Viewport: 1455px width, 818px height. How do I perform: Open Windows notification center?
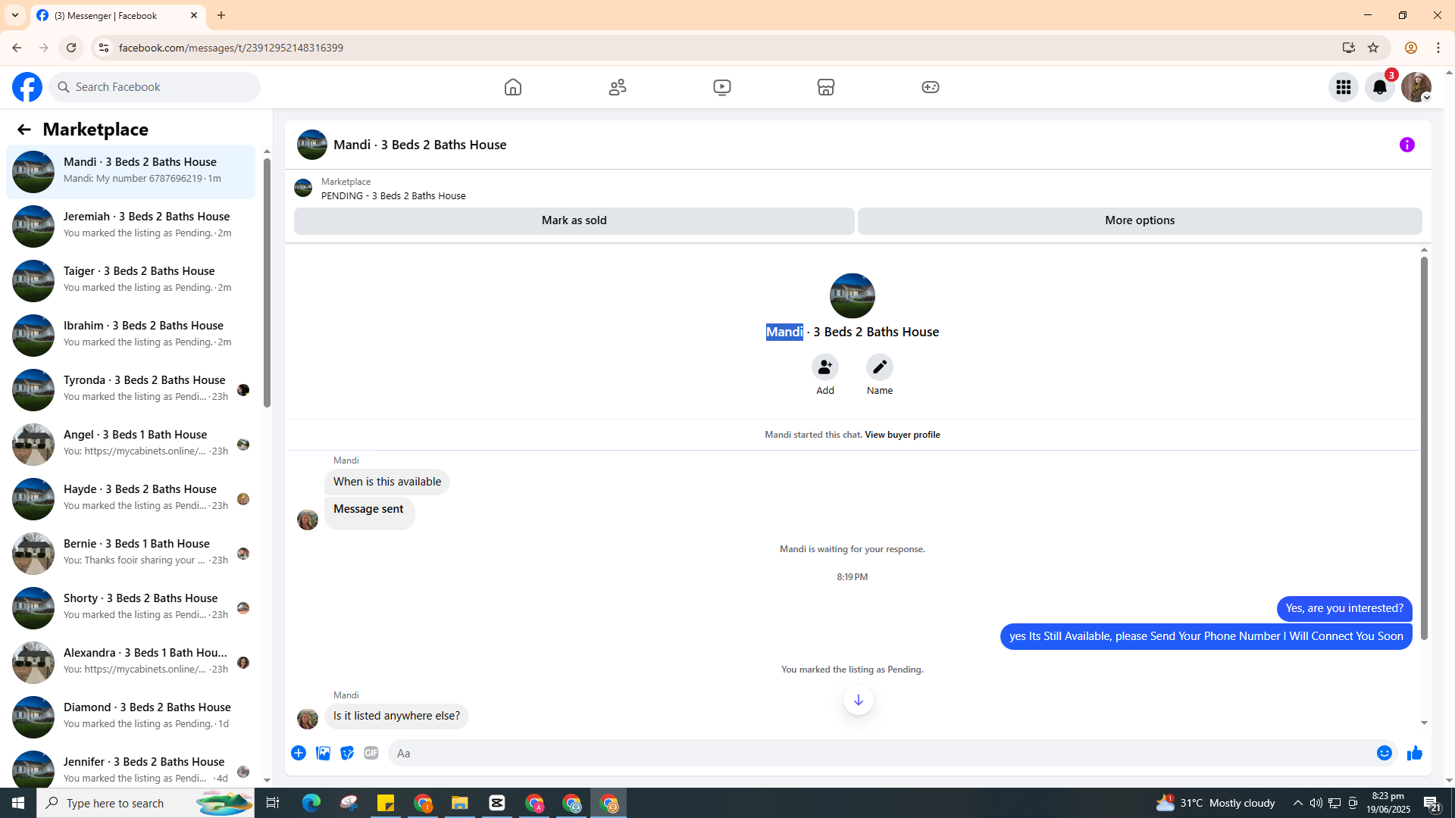[1432, 803]
